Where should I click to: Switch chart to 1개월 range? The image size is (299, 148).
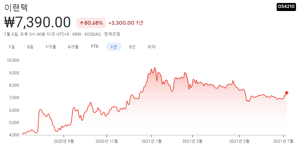point(51,47)
